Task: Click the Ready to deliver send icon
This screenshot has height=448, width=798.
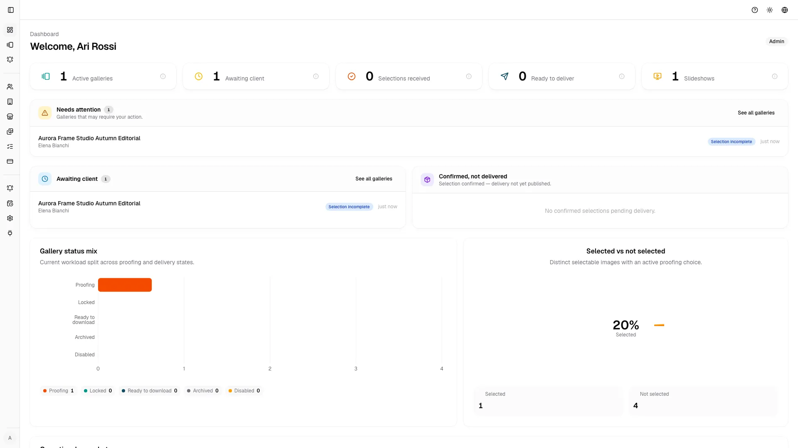Action: pyautogui.click(x=505, y=76)
